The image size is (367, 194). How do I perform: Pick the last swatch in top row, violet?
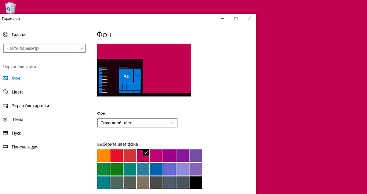point(196,155)
